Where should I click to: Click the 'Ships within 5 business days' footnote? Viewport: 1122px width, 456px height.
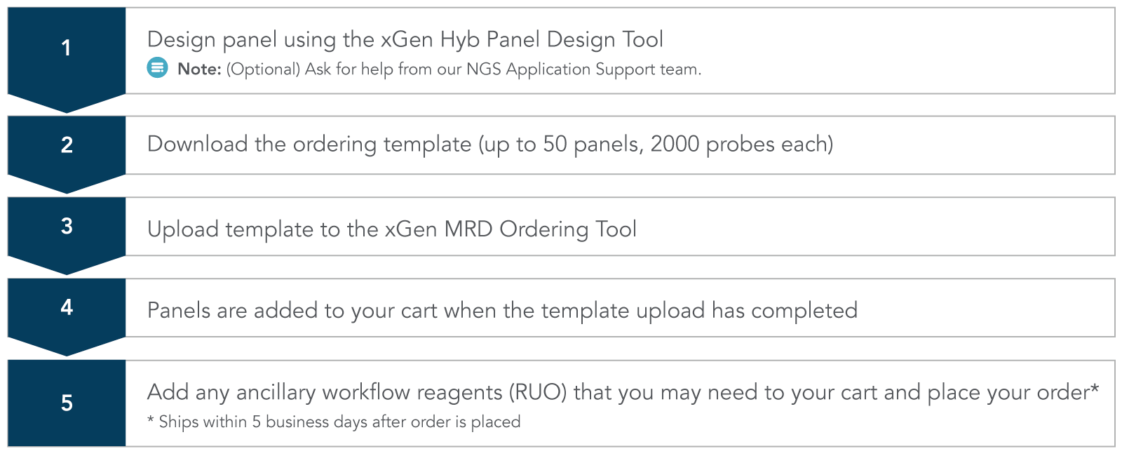[334, 422]
